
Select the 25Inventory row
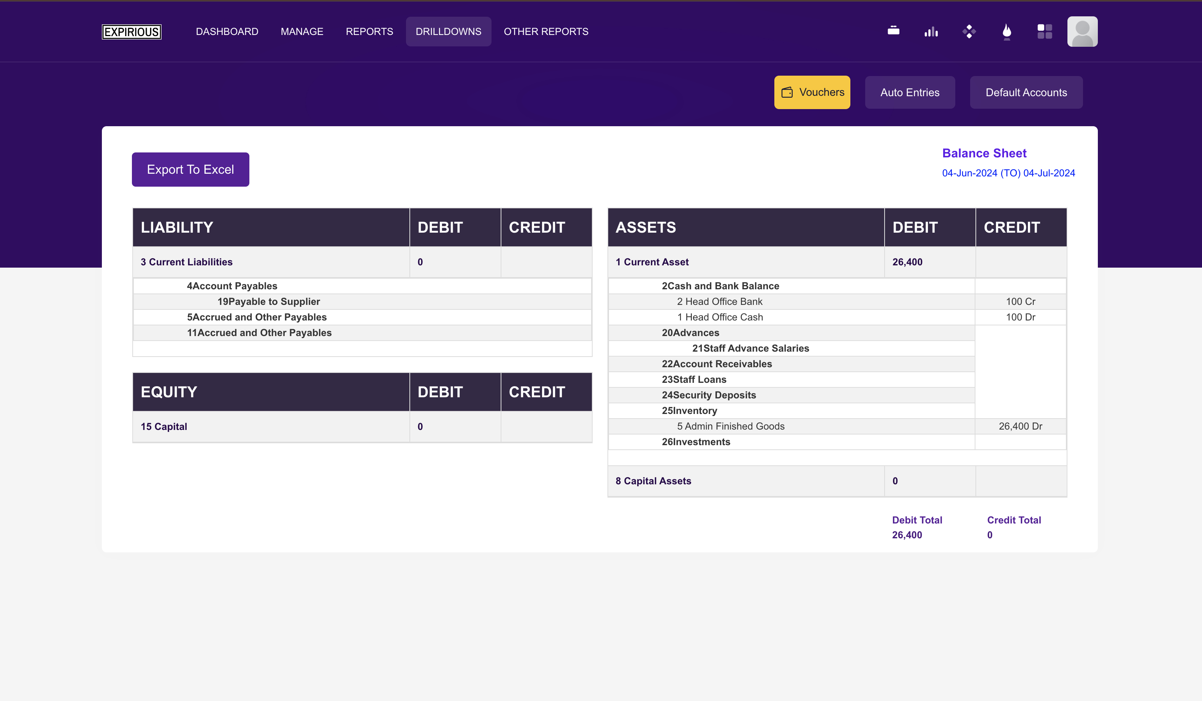[x=792, y=411]
